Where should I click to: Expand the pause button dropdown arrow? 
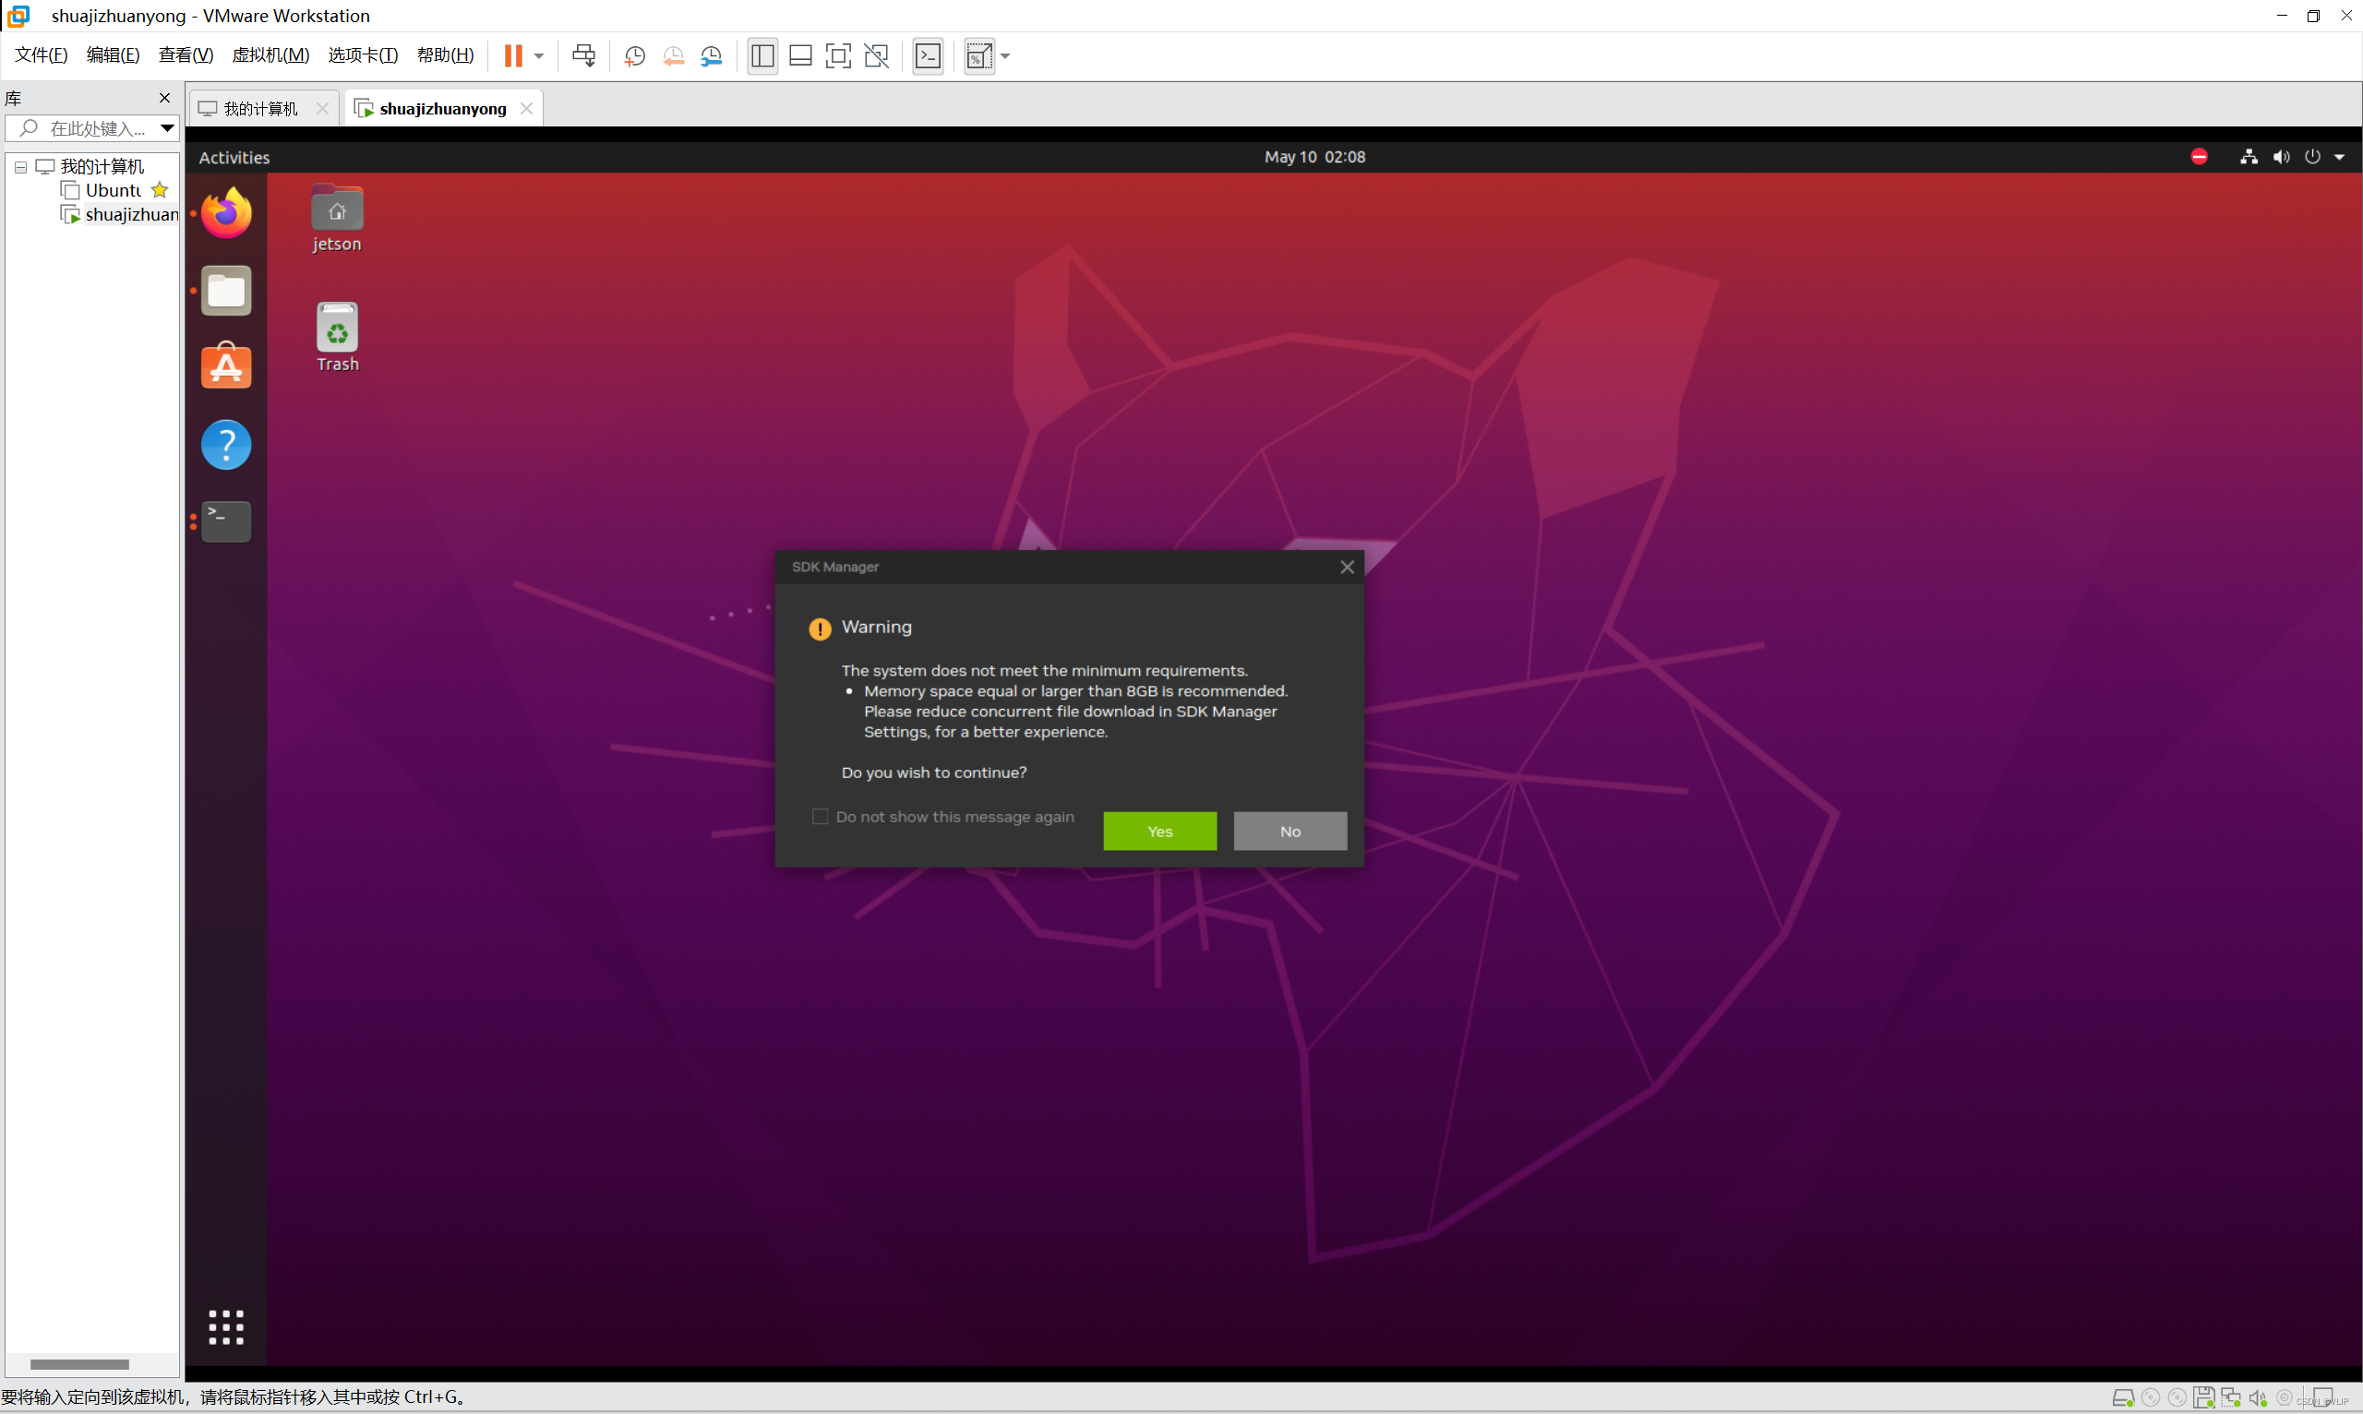pyautogui.click(x=539, y=56)
